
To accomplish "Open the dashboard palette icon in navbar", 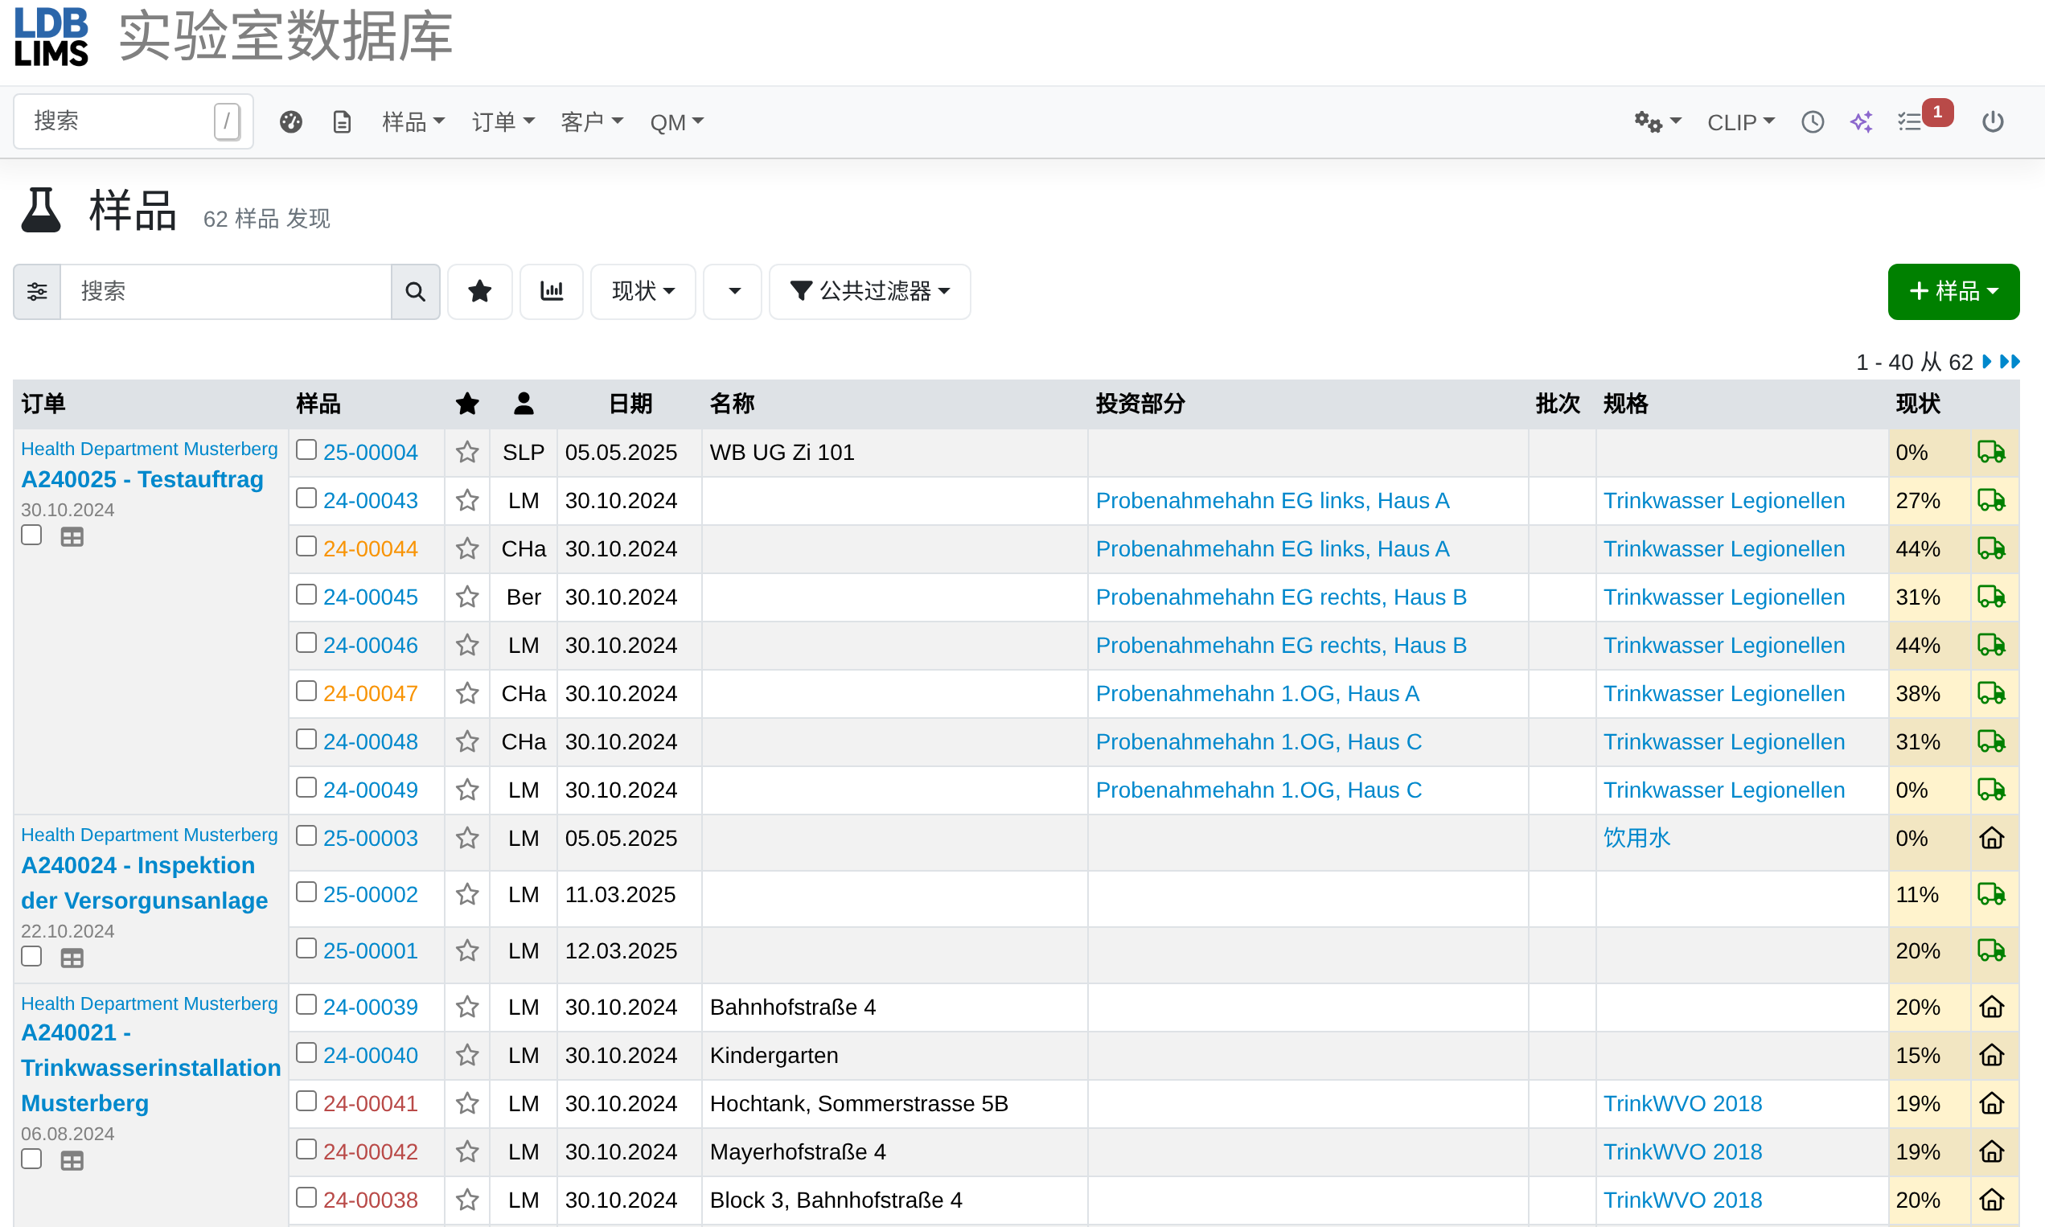I will point(290,122).
